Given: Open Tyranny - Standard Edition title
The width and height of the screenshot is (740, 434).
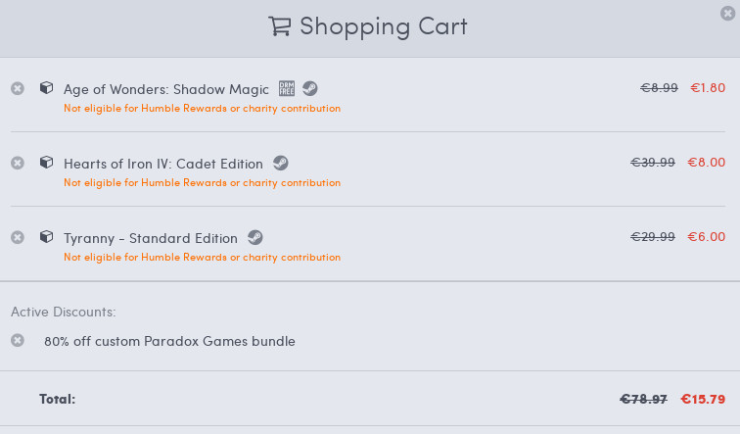Looking at the screenshot, I should pos(150,238).
